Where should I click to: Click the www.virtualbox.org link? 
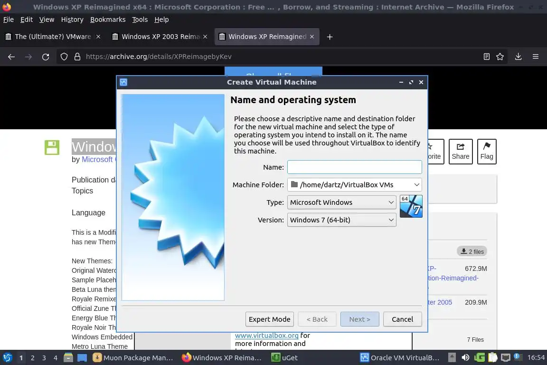266,336
